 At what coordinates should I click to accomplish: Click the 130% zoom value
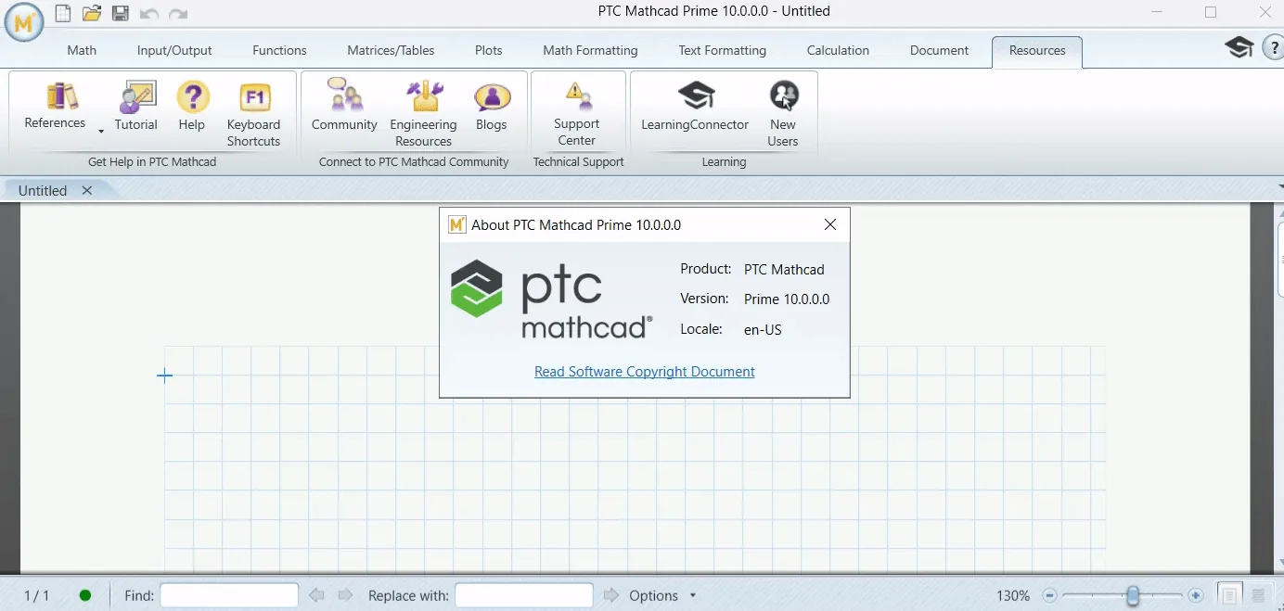(1013, 595)
